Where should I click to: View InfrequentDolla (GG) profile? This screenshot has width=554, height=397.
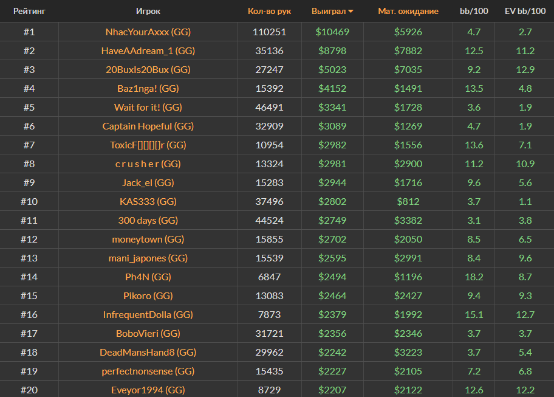click(x=148, y=314)
